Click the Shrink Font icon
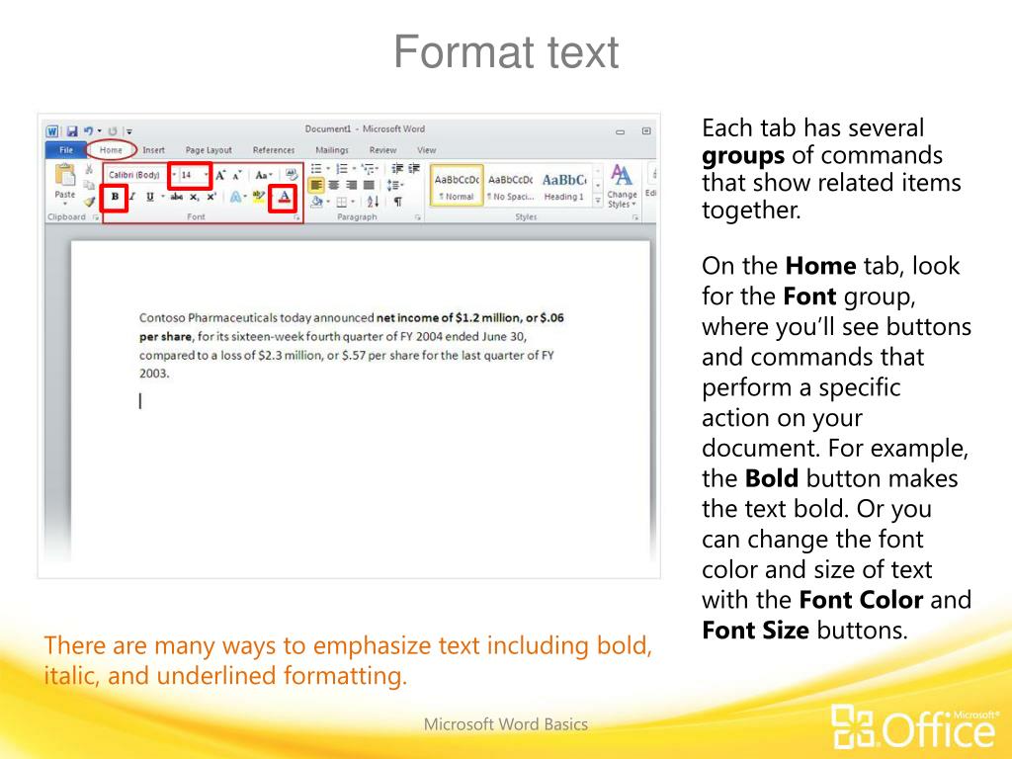Screen dimensions: 1012x759 [237, 175]
